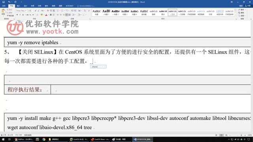Open the Select dropdown in Editing group
253x142 pixels.
click(242, 16)
